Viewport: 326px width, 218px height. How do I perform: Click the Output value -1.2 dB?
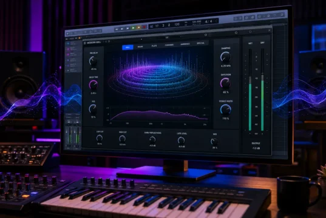point(256,148)
